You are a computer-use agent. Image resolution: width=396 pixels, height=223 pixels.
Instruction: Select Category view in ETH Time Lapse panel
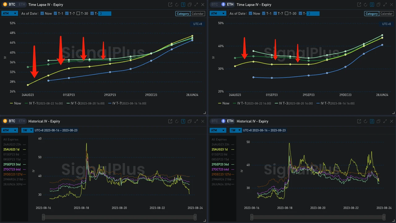coord(371,14)
